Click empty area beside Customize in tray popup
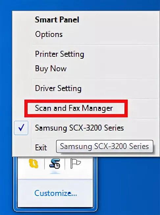The height and width of the screenshot is (215, 160). [85, 193]
